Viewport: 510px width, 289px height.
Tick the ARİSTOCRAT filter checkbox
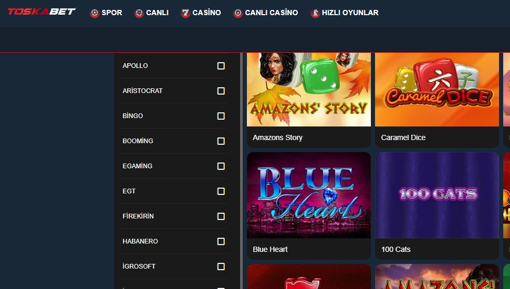pos(221,91)
